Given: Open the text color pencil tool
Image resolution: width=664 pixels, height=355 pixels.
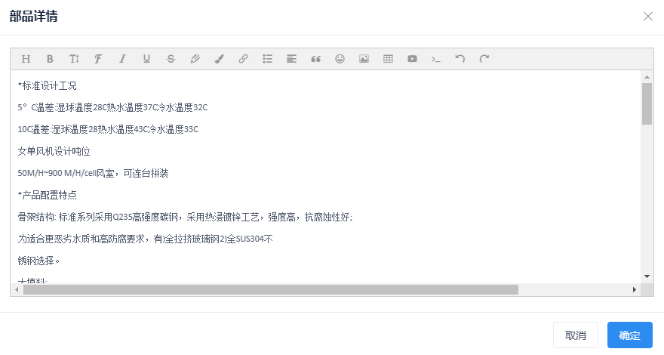Looking at the screenshot, I should coord(195,59).
